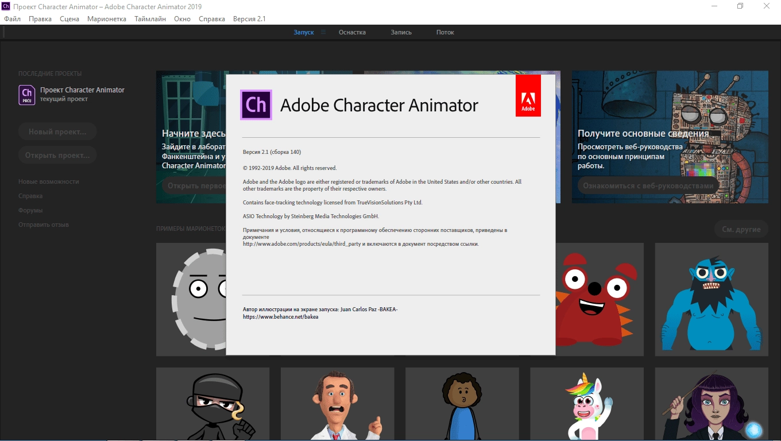Open the Файл menu

pyautogui.click(x=12, y=18)
